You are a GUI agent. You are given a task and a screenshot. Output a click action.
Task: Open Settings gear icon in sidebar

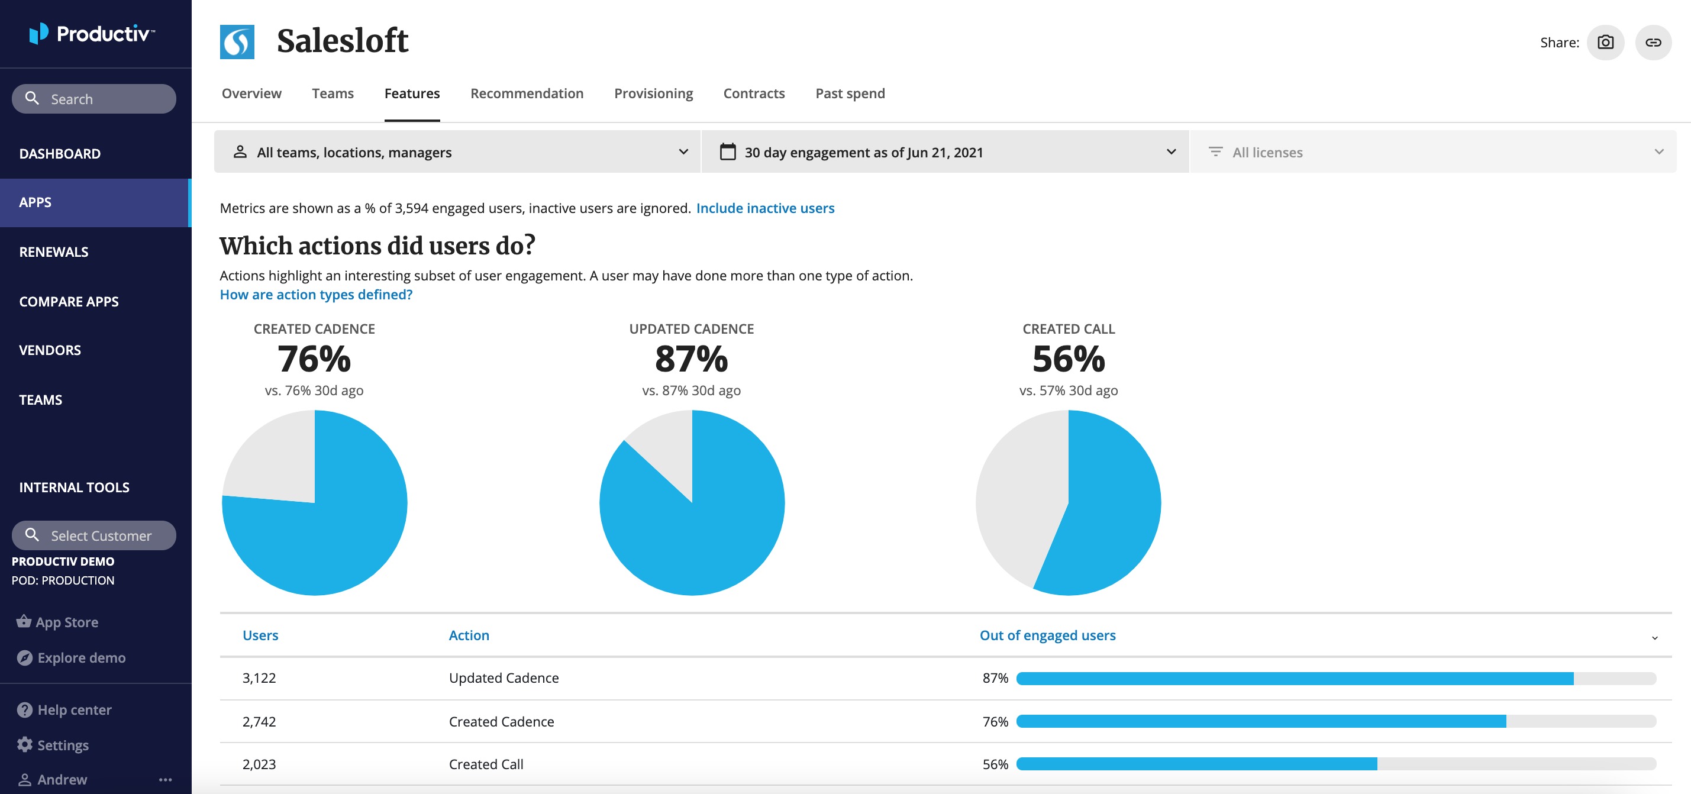coord(24,745)
